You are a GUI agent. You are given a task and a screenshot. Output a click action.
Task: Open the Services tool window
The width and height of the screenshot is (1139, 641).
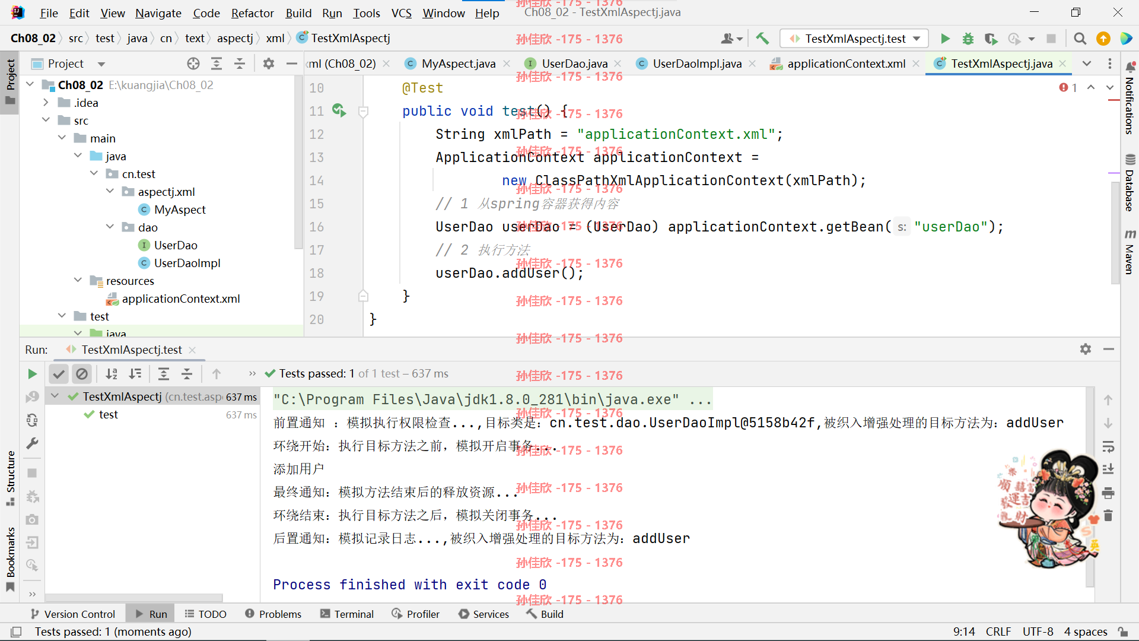[484, 614]
